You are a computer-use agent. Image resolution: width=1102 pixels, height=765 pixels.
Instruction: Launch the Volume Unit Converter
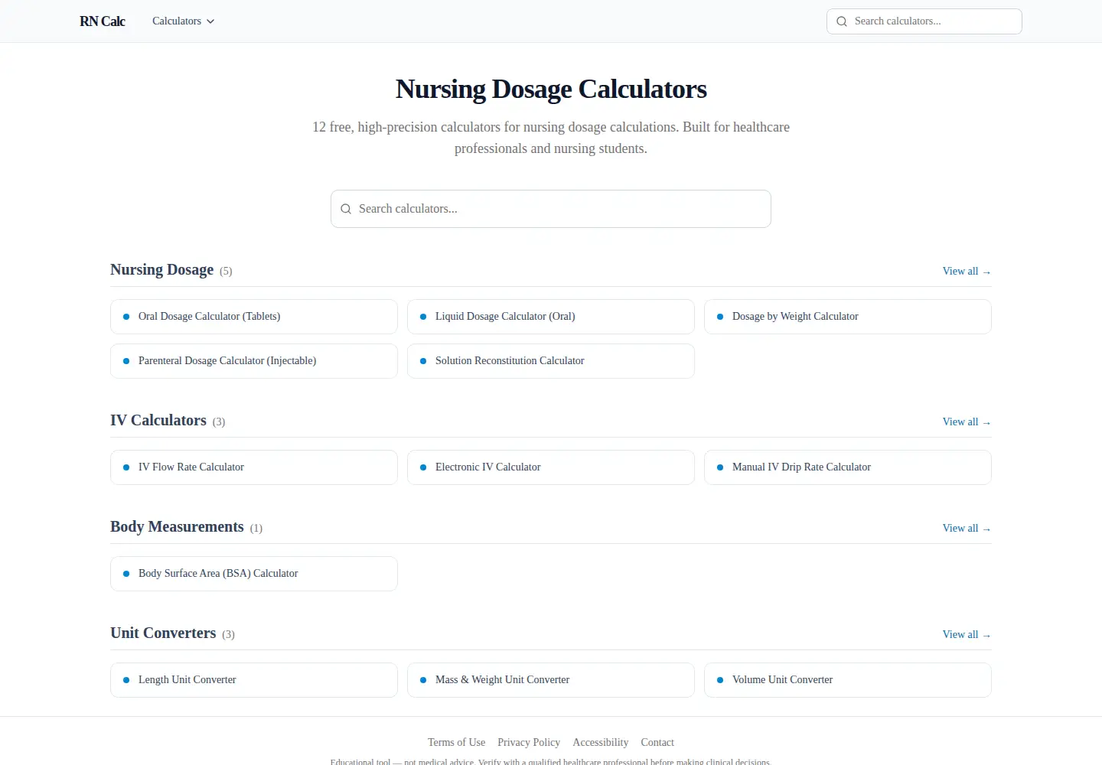848,680
